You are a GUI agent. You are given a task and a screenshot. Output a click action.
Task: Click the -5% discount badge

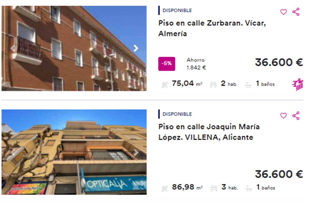[x=167, y=64]
